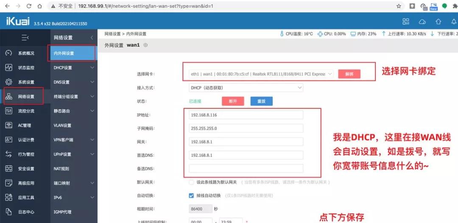
Task: Click the blue 重拨 button
Action: point(261,101)
